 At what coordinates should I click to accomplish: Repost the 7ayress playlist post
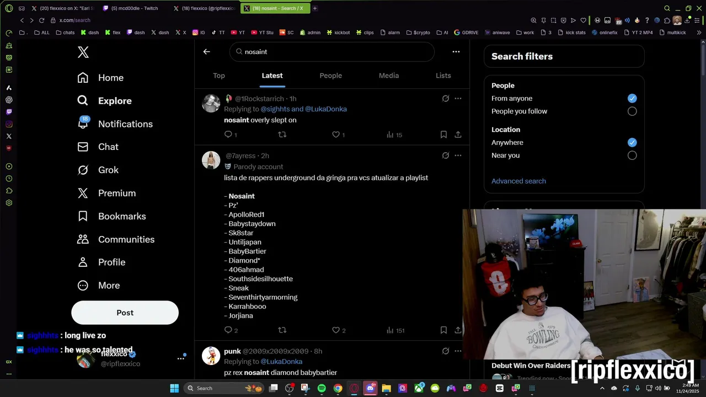click(282, 330)
